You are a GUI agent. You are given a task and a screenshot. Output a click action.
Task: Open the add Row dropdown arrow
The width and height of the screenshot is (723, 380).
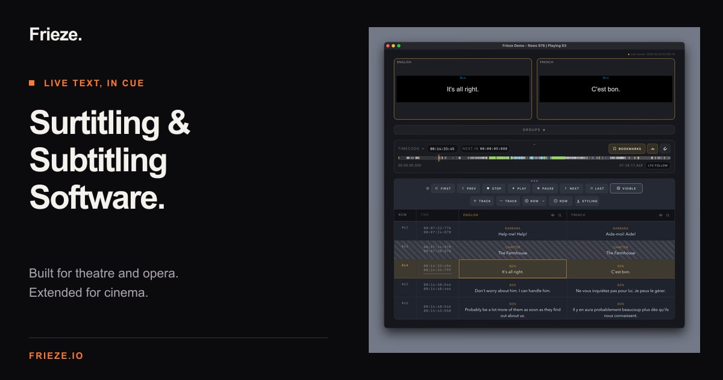(543, 201)
